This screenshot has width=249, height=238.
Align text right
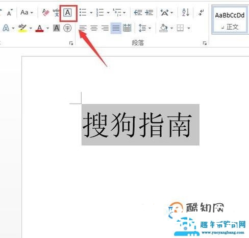tap(105, 28)
